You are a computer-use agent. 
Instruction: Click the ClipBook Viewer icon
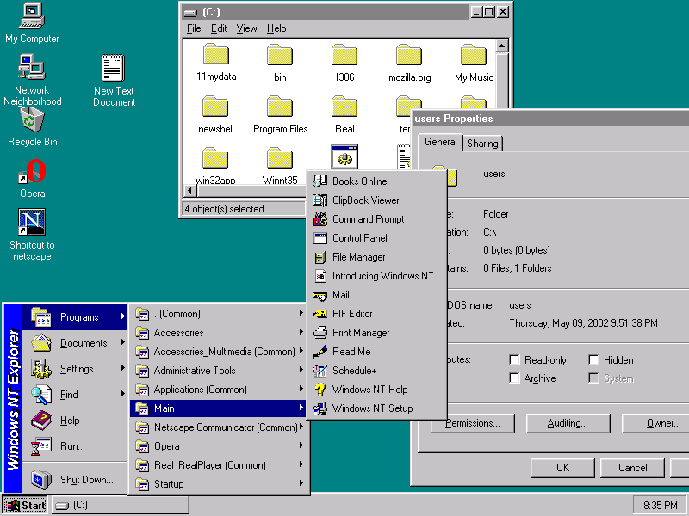[320, 200]
